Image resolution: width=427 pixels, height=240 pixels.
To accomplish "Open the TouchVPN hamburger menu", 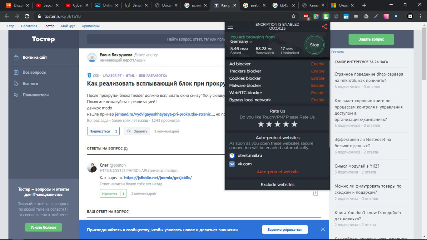I will pyautogui.click(x=230, y=27).
